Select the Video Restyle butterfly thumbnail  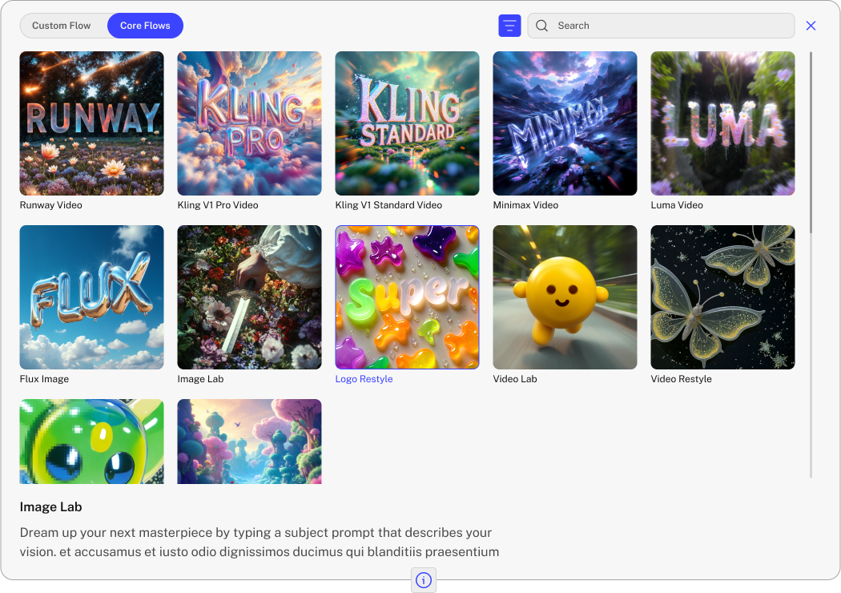pyautogui.click(x=722, y=297)
